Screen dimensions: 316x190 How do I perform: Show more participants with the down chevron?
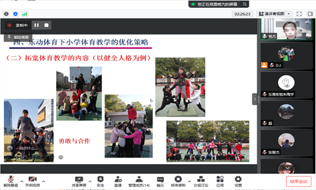[288, 168]
